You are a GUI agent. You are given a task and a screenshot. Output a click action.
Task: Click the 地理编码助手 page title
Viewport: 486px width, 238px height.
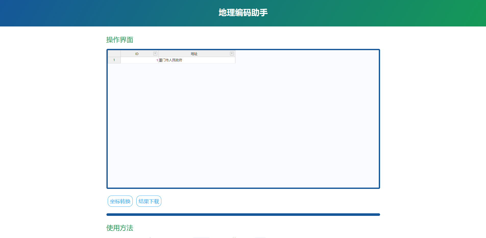coord(243,13)
